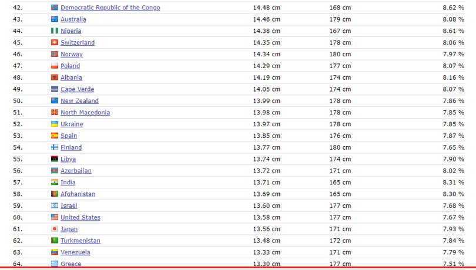Go to the Cape Verde link
The width and height of the screenshot is (476, 270).
(x=77, y=89)
